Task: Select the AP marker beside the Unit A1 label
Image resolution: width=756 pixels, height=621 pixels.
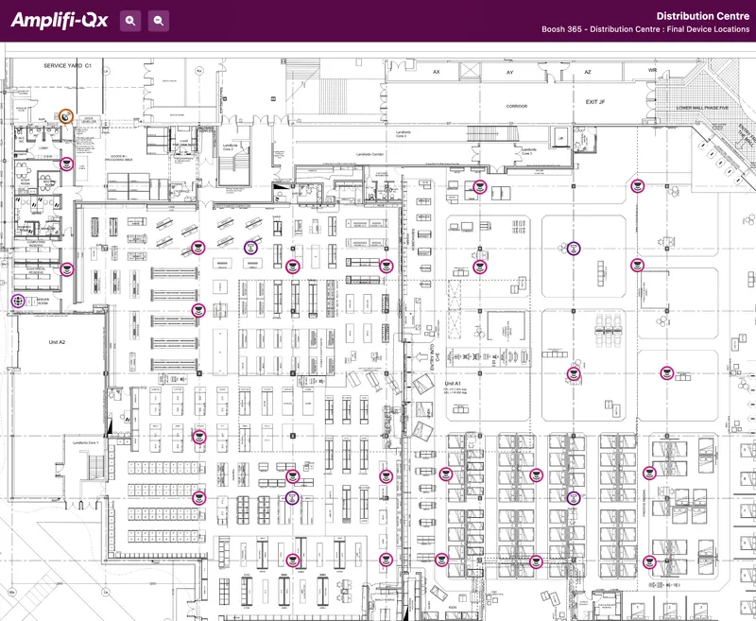Action: click(x=573, y=373)
